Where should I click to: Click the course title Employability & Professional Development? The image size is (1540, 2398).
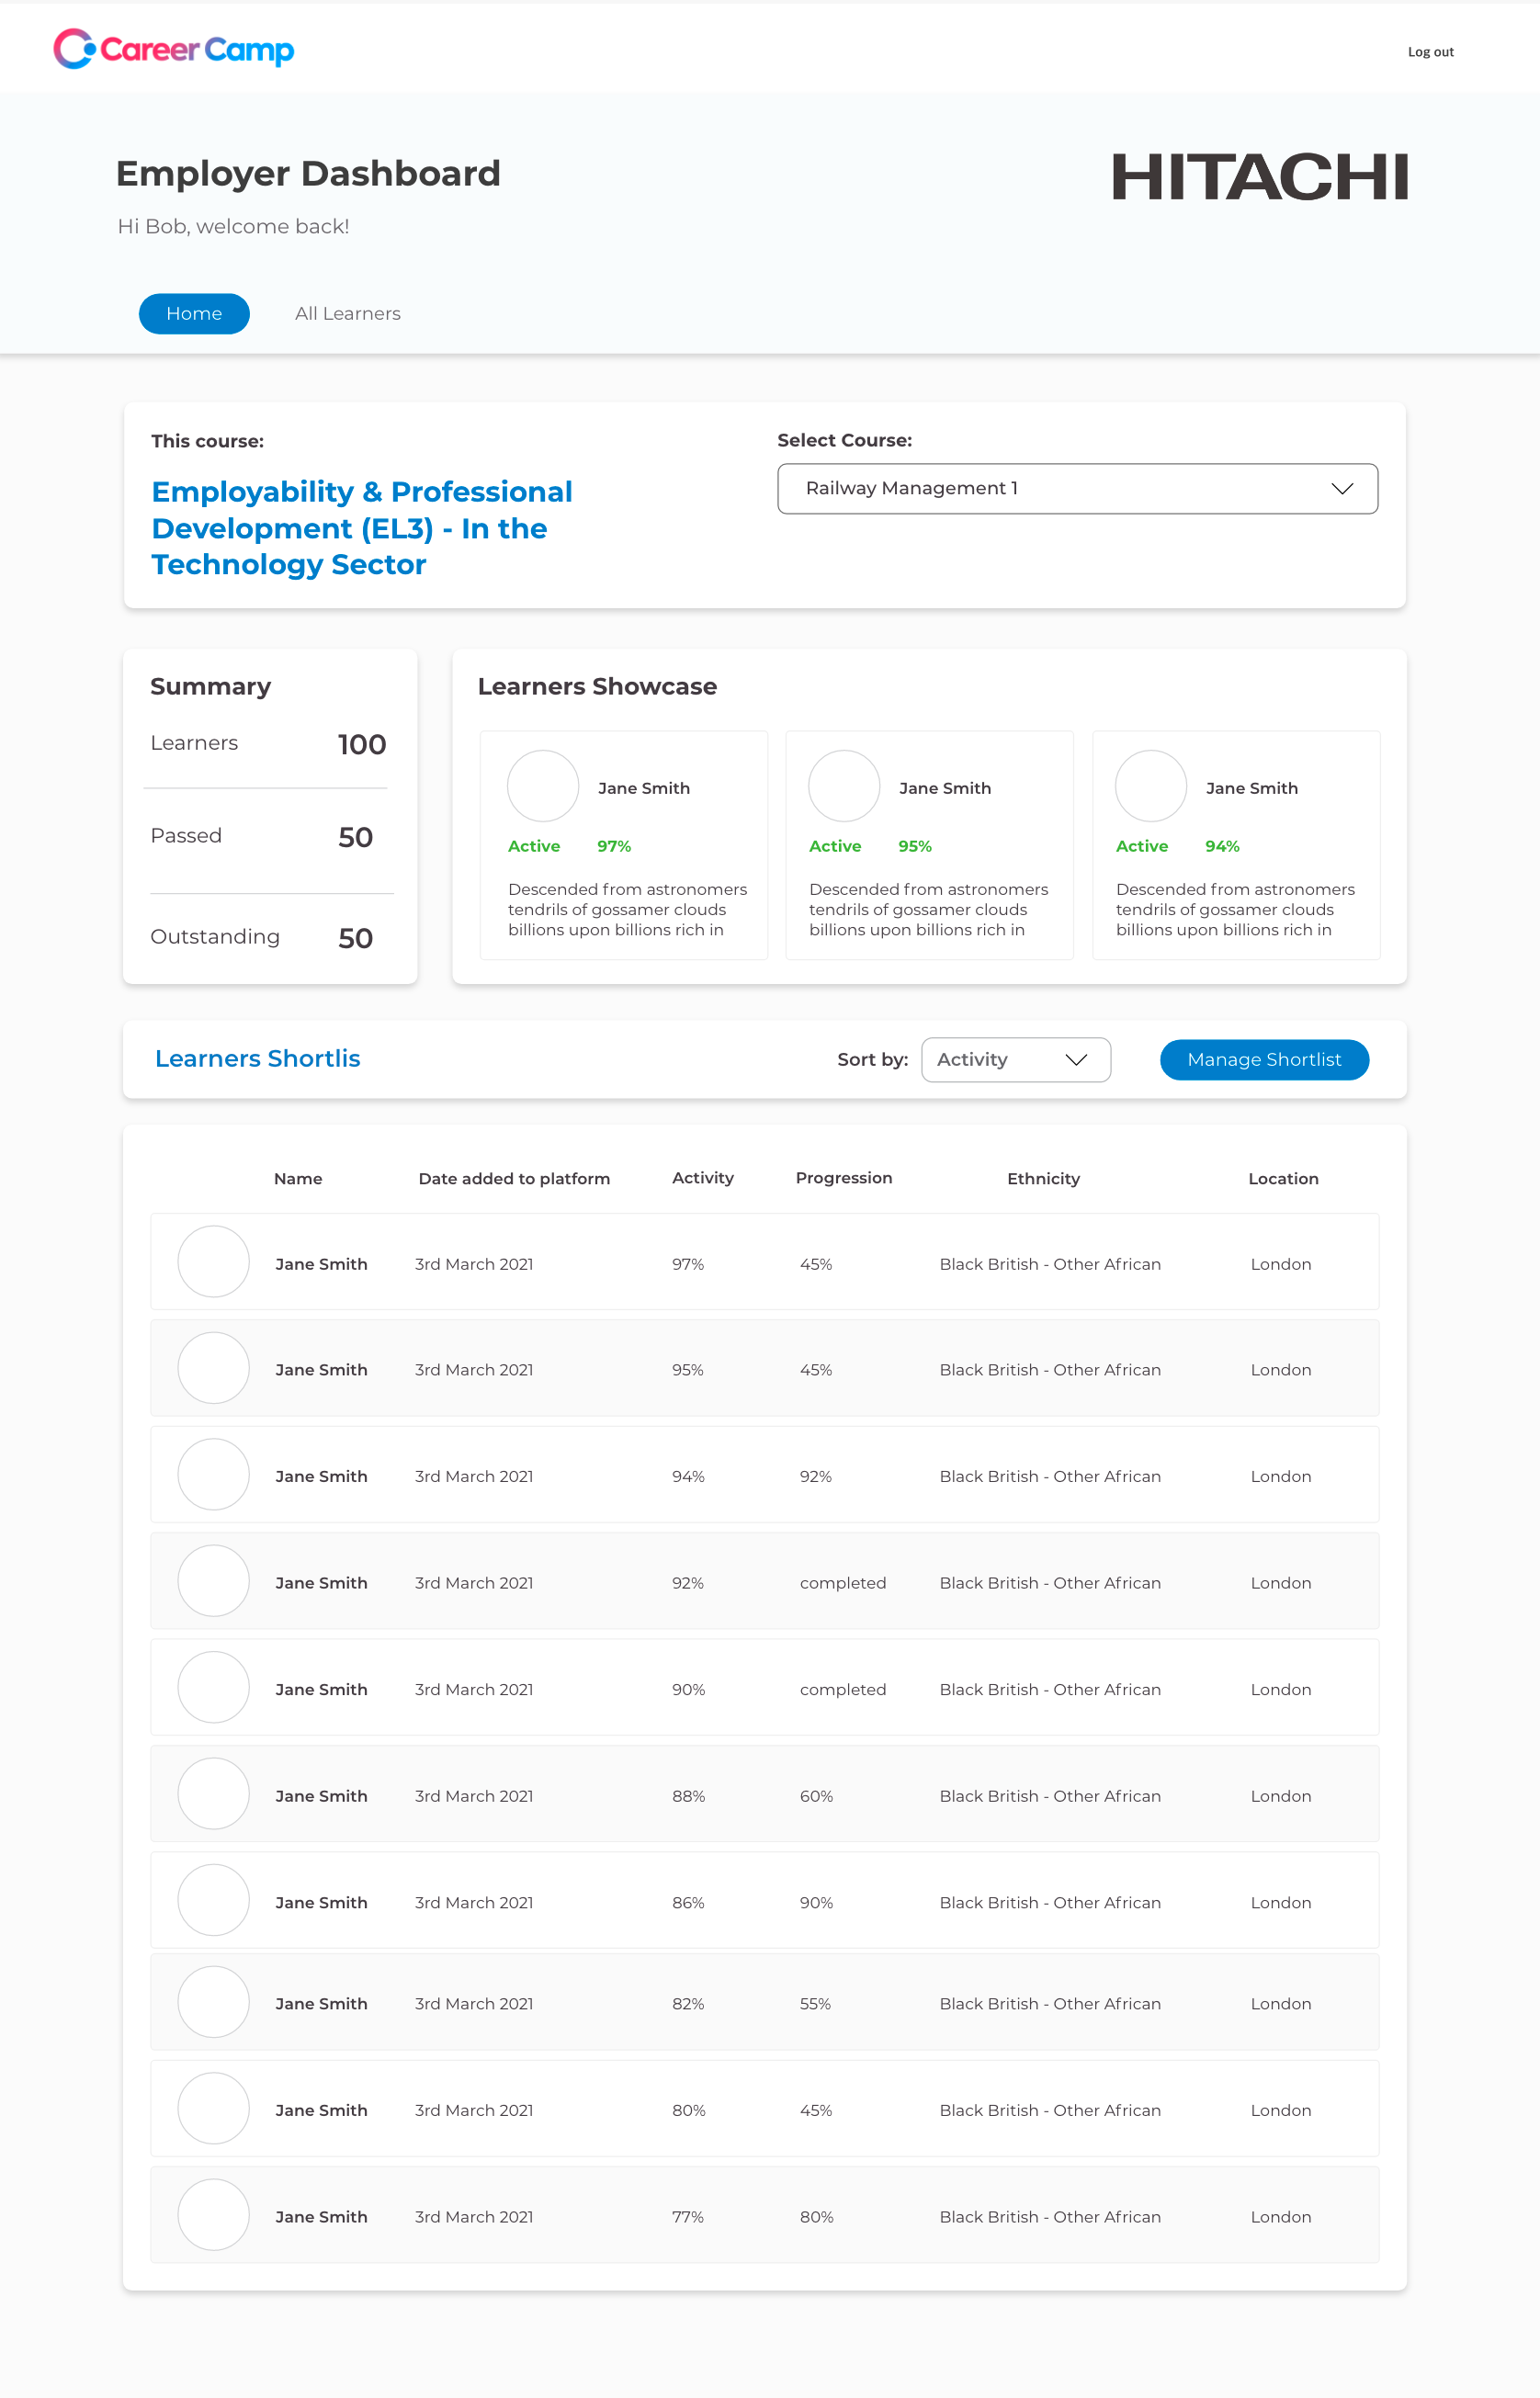362,528
